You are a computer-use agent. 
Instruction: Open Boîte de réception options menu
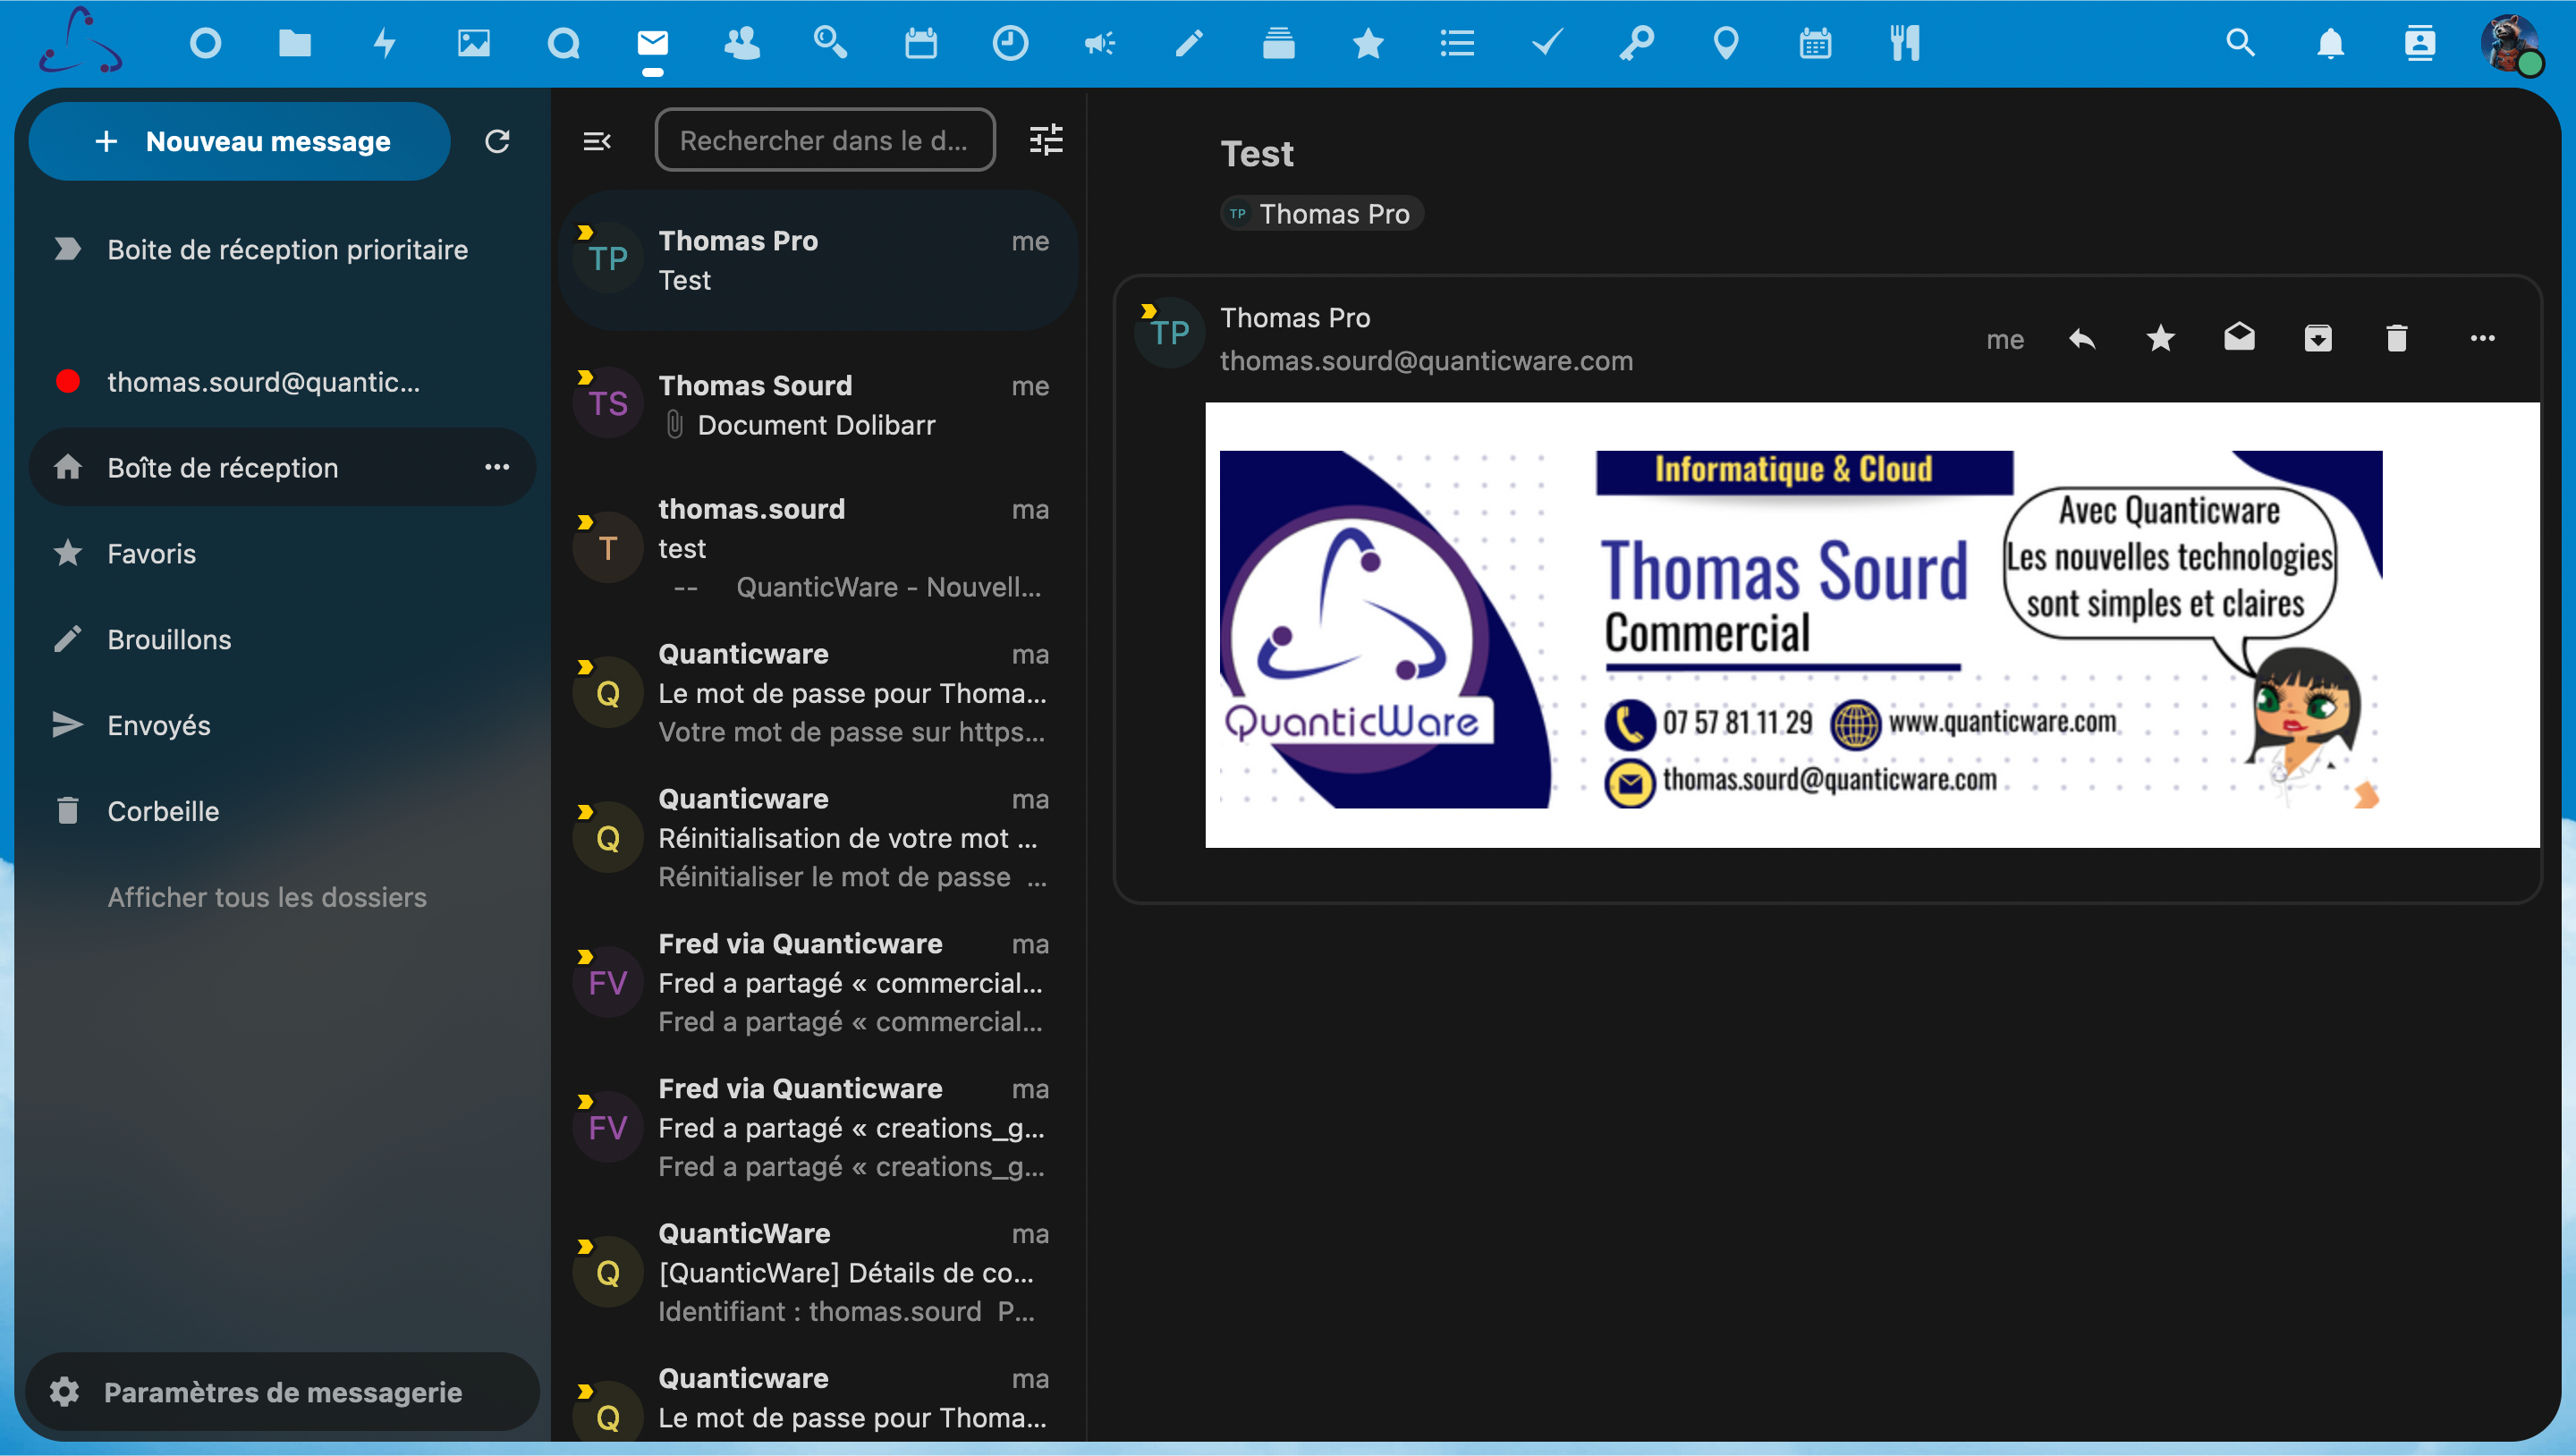[x=497, y=467]
